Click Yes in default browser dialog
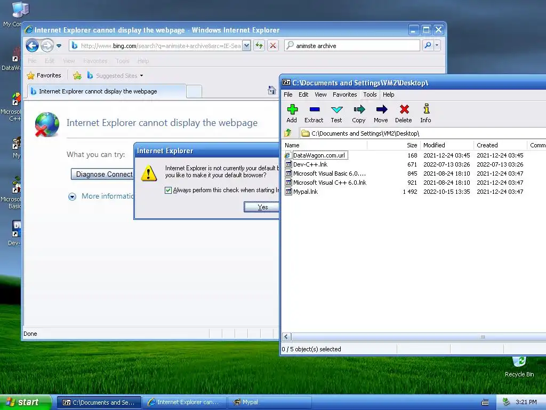The height and width of the screenshot is (410, 546). coord(262,207)
